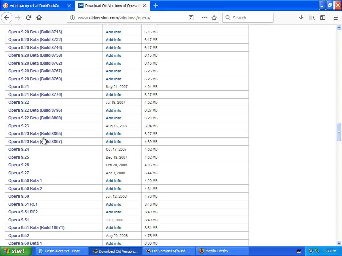Go back to previous page
This screenshot has width=342, height=256.
[7, 18]
